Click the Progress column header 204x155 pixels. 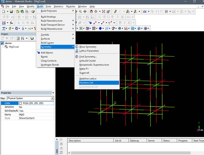pyautogui.click(x=184, y=141)
